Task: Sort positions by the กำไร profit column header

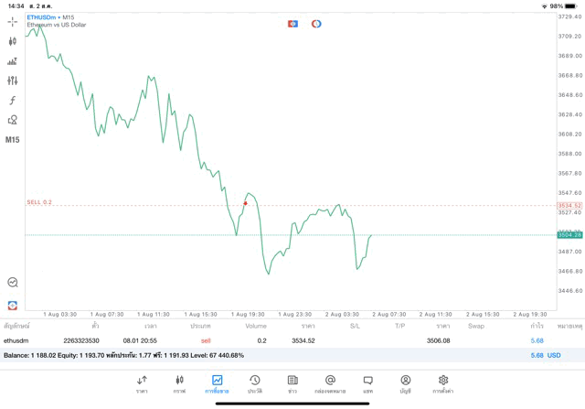Action: click(537, 326)
